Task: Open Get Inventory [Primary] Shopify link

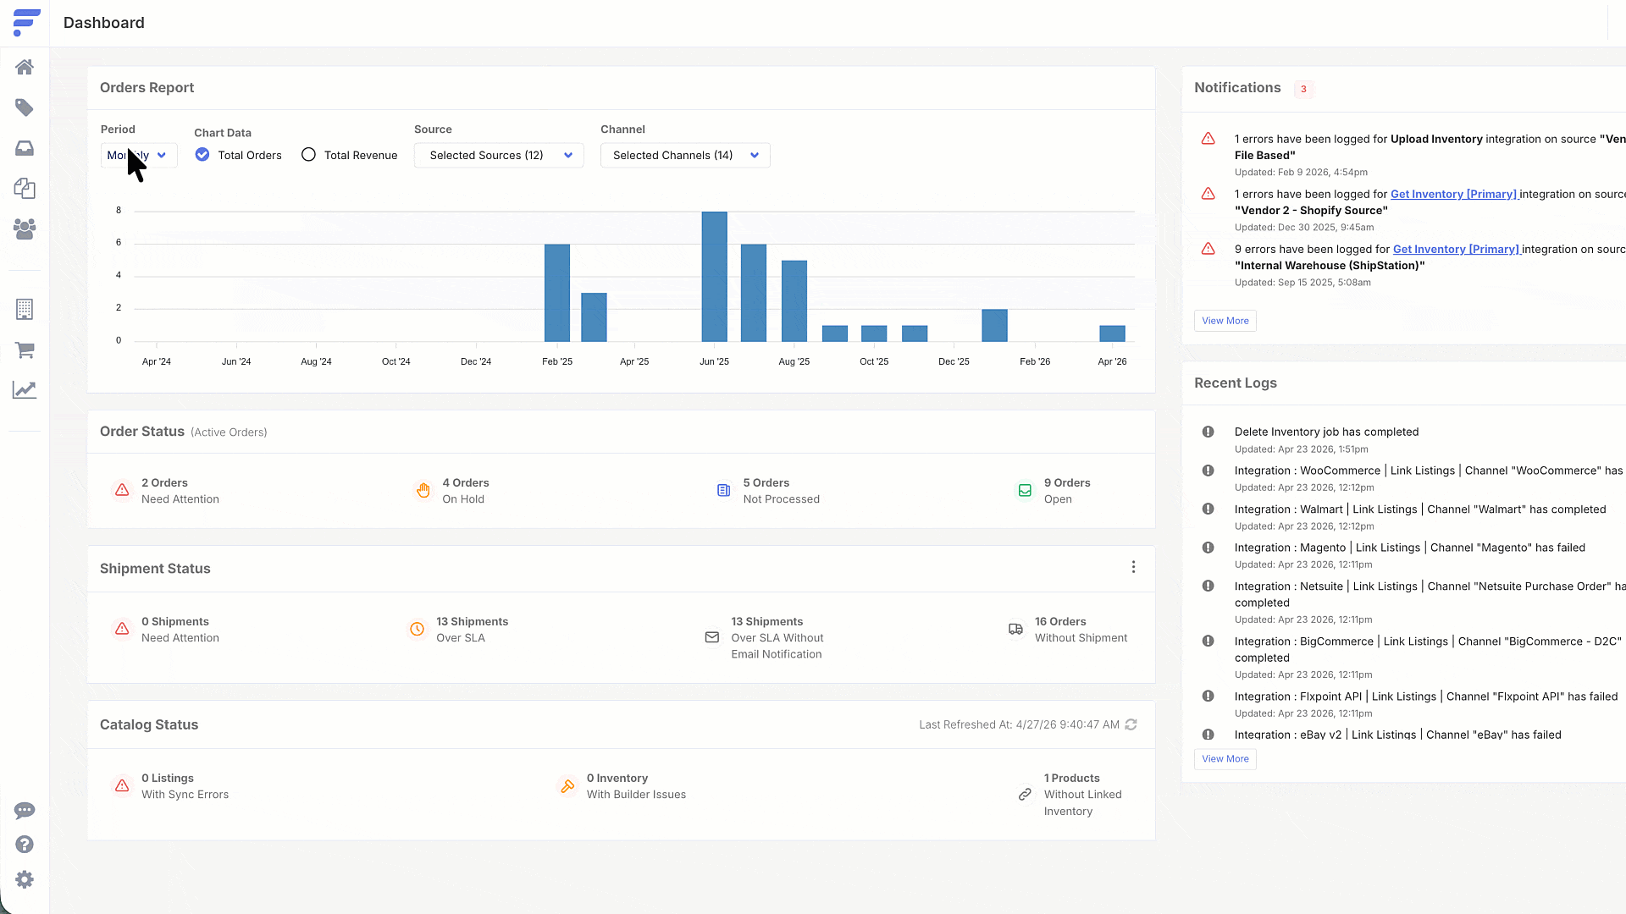Action: 1454,195
